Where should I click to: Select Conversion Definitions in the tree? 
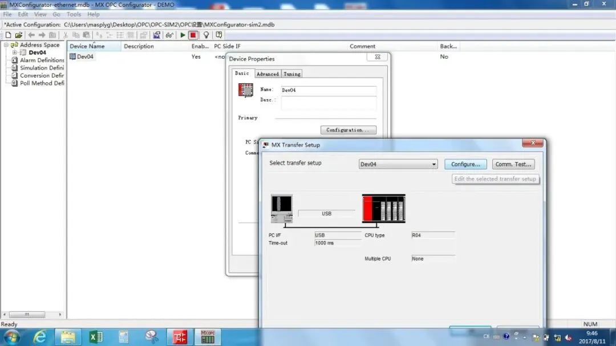point(42,75)
